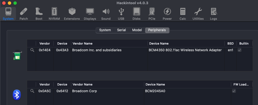258x105 pixels.
Task: Click magnifier icon in BCM4350 row
Action: tap(32, 50)
